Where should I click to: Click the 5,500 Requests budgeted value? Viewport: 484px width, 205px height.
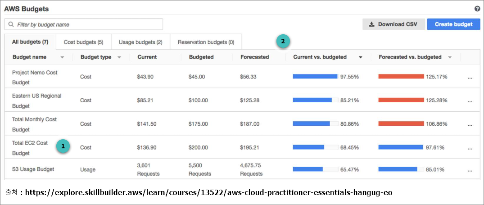pos(200,169)
